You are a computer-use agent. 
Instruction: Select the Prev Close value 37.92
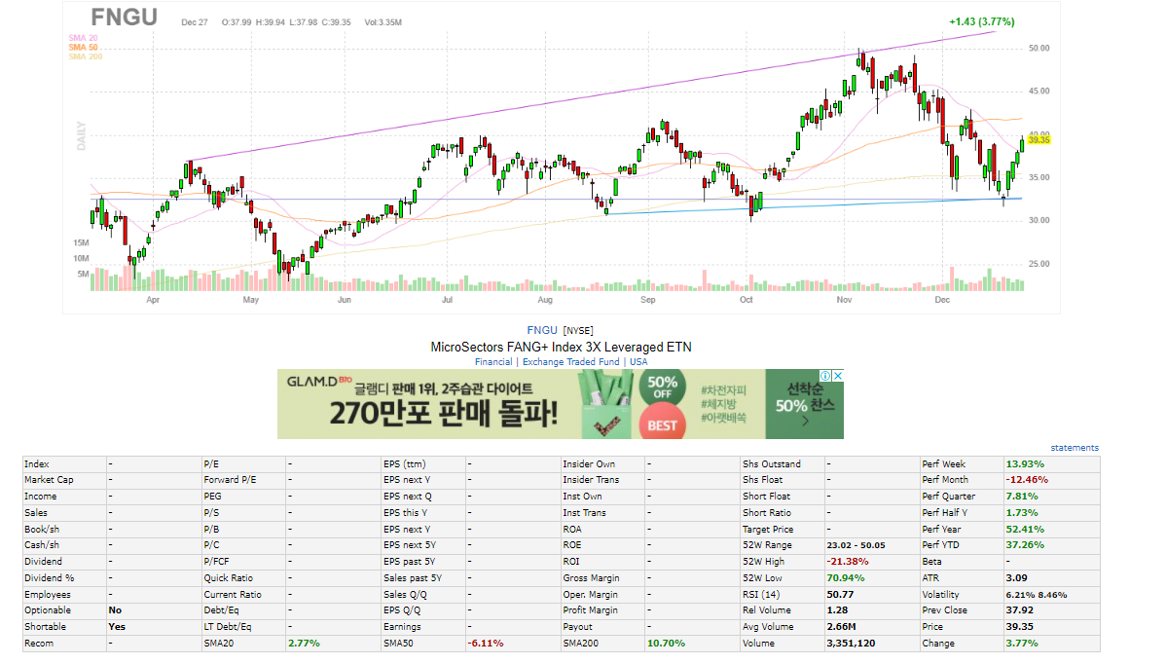[1019, 610]
